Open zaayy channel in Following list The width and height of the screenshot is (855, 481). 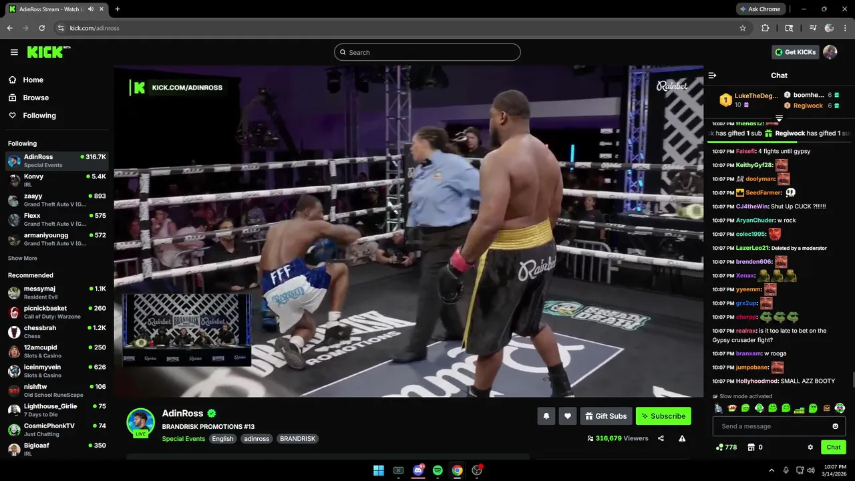point(57,200)
